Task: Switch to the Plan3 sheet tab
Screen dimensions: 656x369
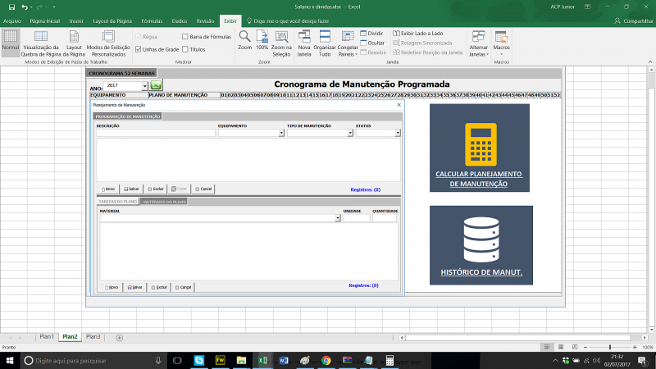Action: (93, 337)
